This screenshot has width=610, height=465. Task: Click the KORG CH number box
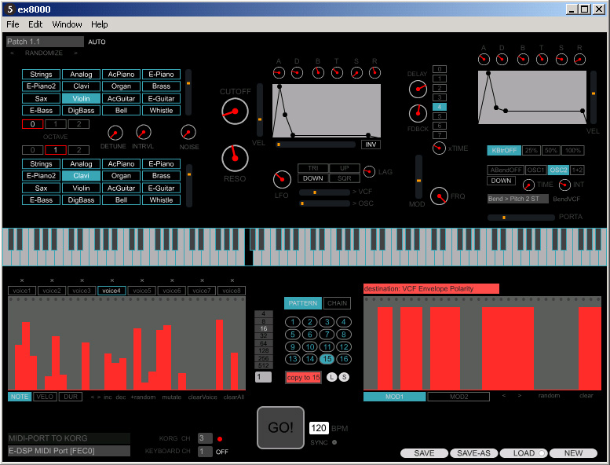(x=205, y=438)
